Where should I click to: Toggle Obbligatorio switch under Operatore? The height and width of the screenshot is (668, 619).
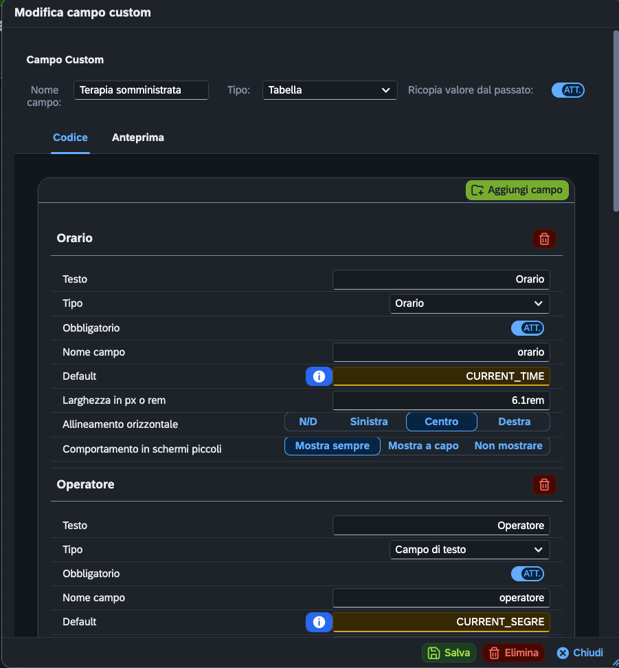click(528, 574)
